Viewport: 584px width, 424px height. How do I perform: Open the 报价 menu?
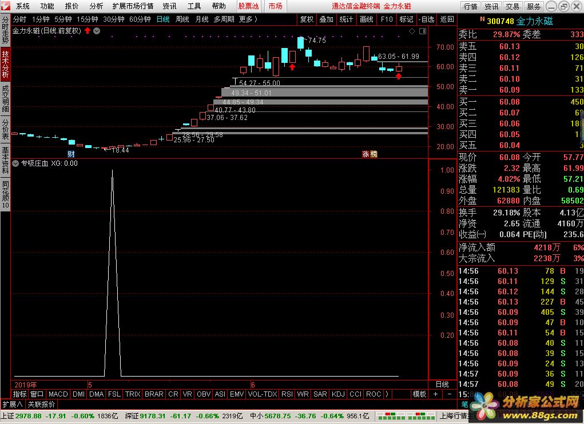pyautogui.click(x=71, y=6)
